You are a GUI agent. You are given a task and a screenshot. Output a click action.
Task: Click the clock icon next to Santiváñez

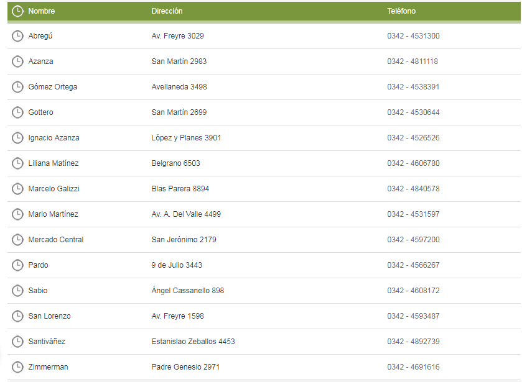click(x=17, y=342)
